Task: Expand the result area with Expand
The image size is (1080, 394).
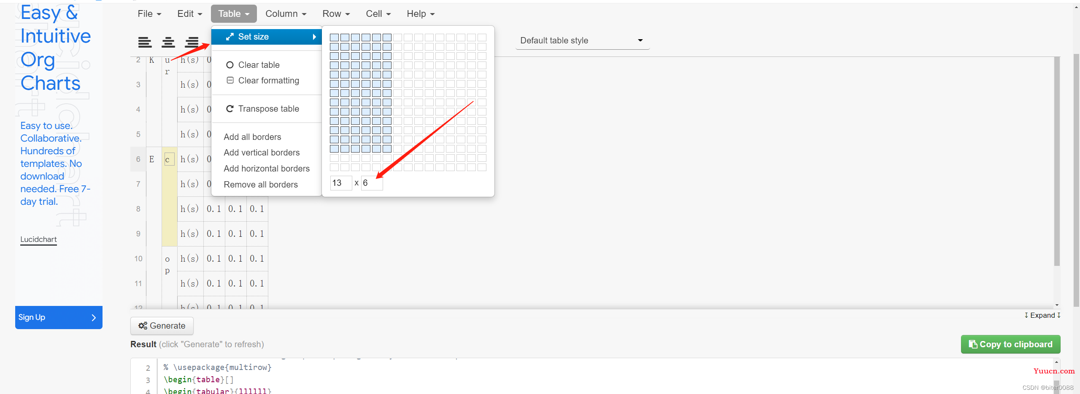Action: click(x=1042, y=315)
